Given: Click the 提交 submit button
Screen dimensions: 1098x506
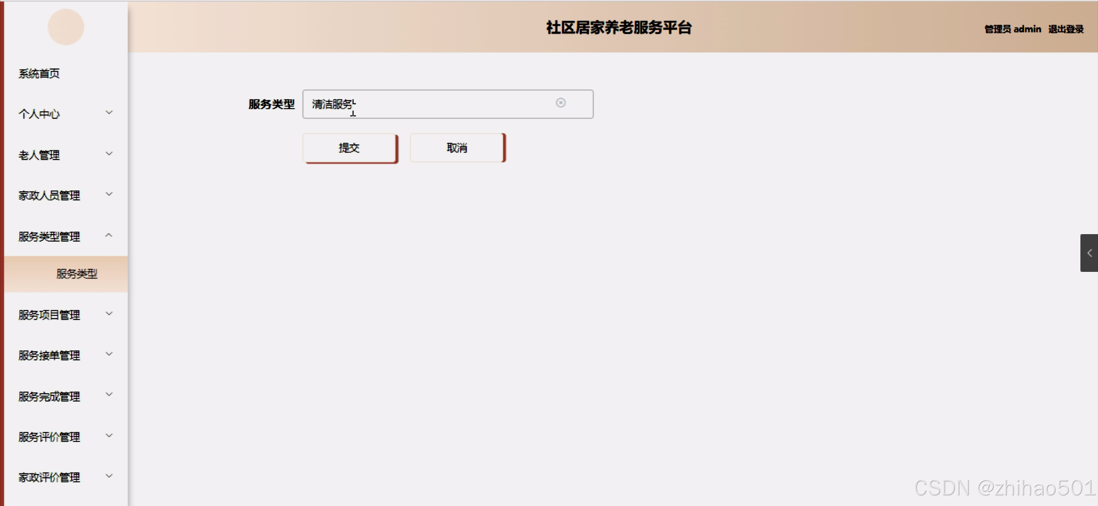Looking at the screenshot, I should 349,148.
